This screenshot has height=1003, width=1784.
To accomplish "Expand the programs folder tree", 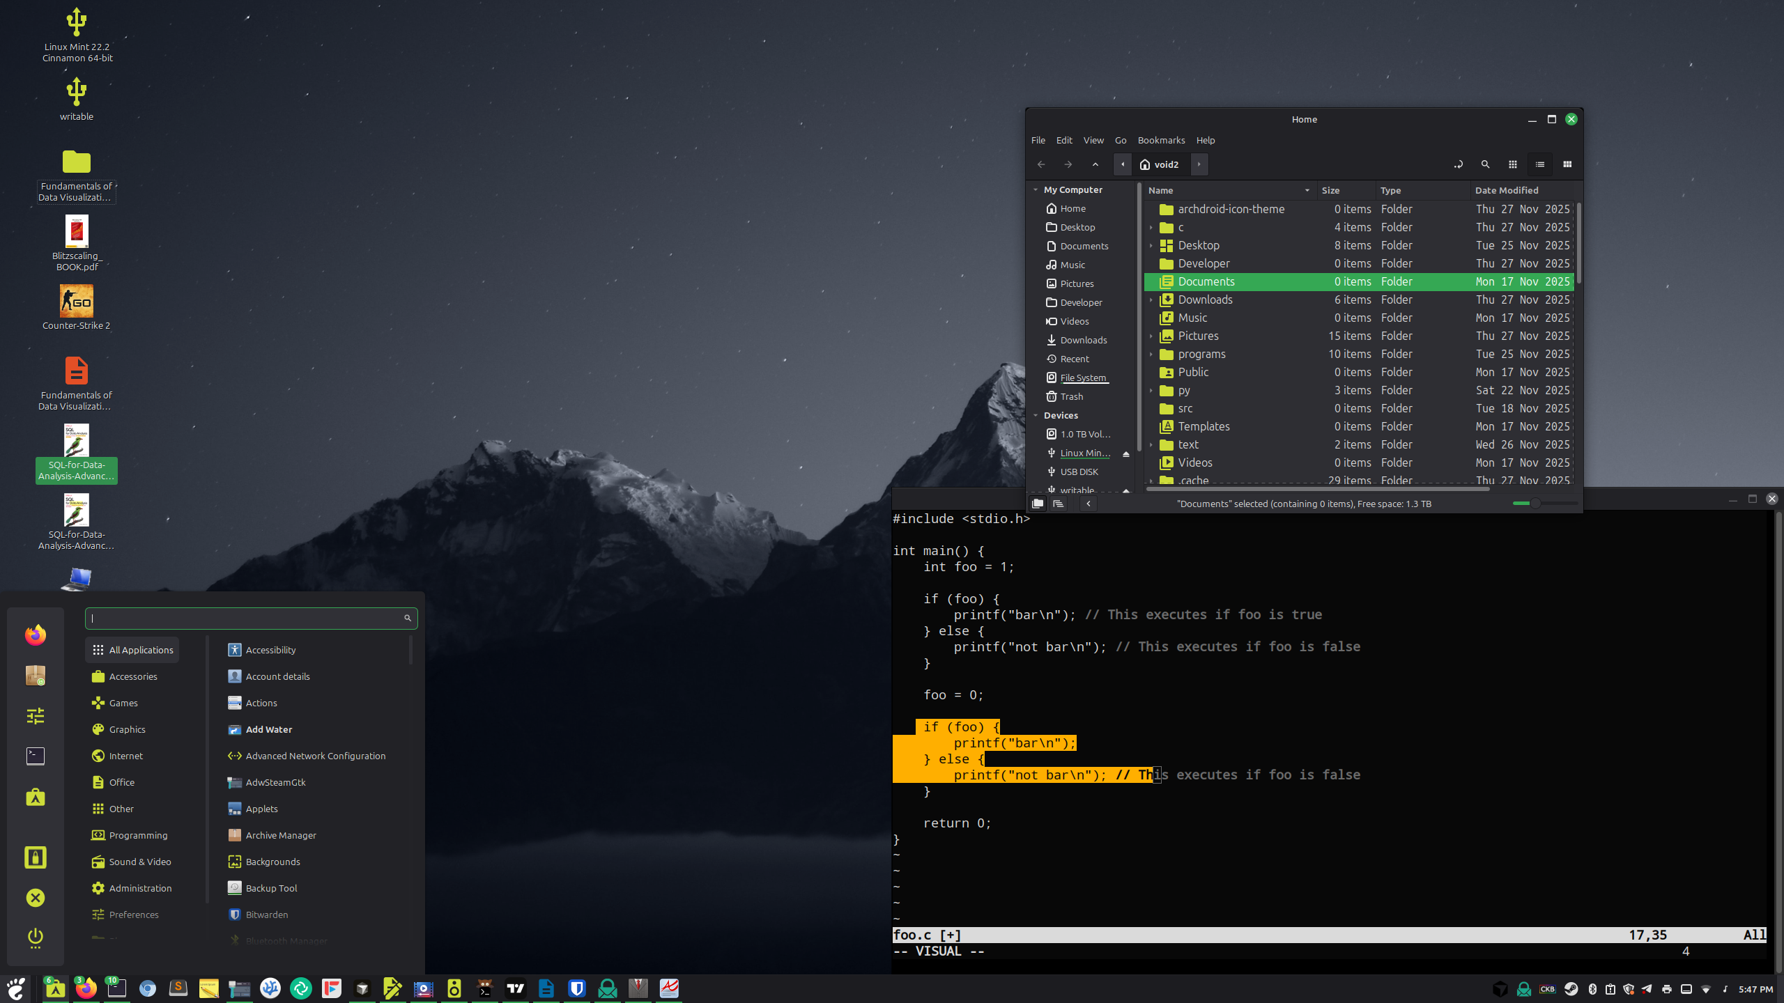I will (1151, 355).
